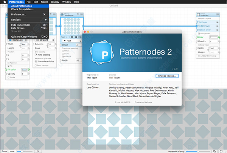Click the Artboard output node icon
This screenshot has height=153, width=227.
[x=198, y=15]
